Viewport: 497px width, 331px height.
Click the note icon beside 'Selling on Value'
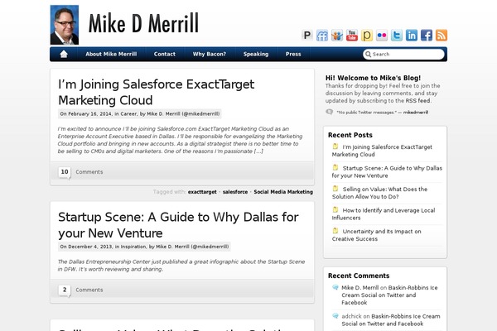(335, 189)
